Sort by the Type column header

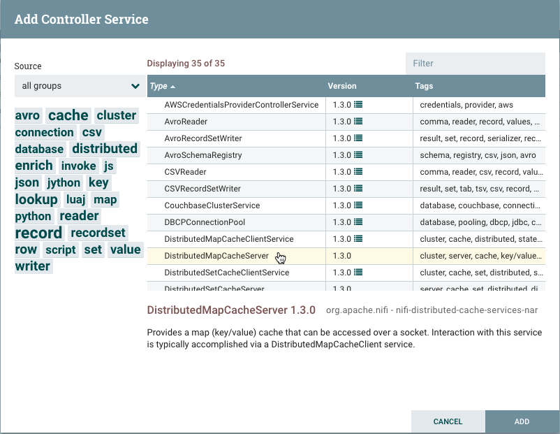237,86
